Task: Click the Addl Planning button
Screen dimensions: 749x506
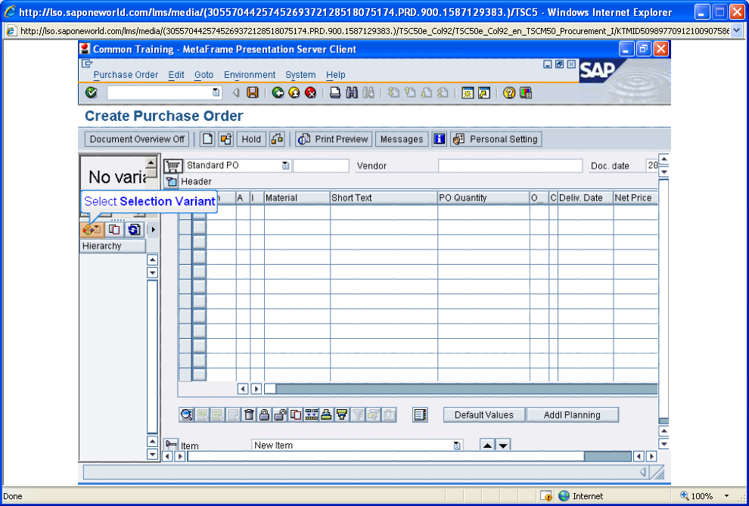Action: (572, 414)
